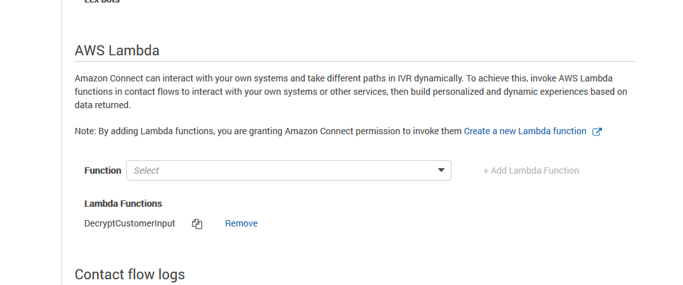Image resolution: width=683 pixels, height=285 pixels.
Task: Click the partially visible Lex bots text
Action: (x=102, y=1)
